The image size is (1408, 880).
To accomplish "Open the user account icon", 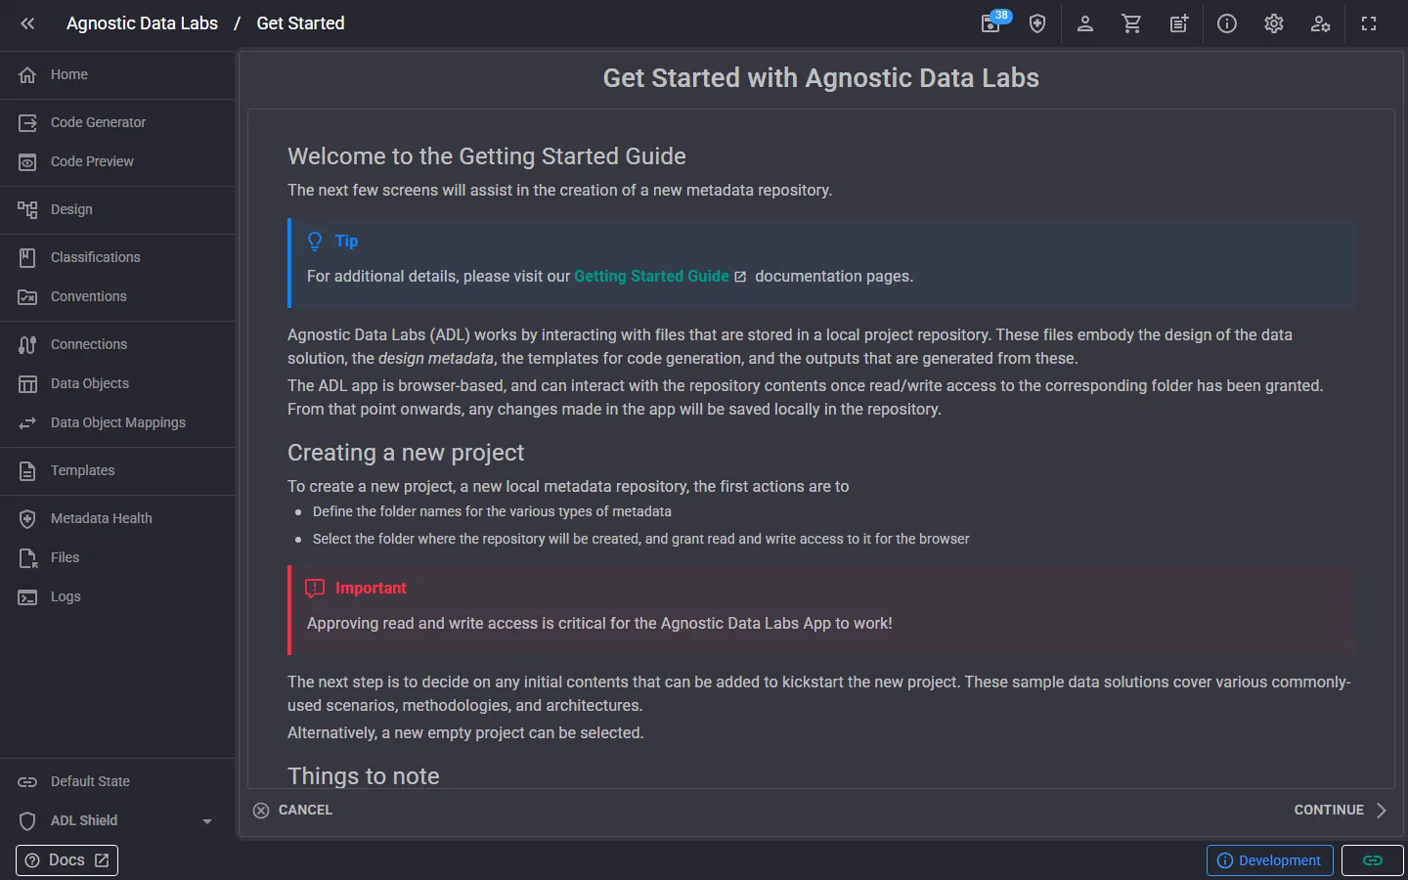I will tap(1084, 23).
